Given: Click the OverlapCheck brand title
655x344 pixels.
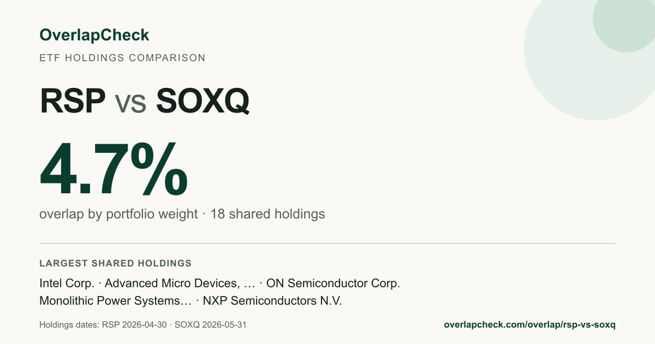Looking at the screenshot, I should pyautogui.click(x=94, y=35).
